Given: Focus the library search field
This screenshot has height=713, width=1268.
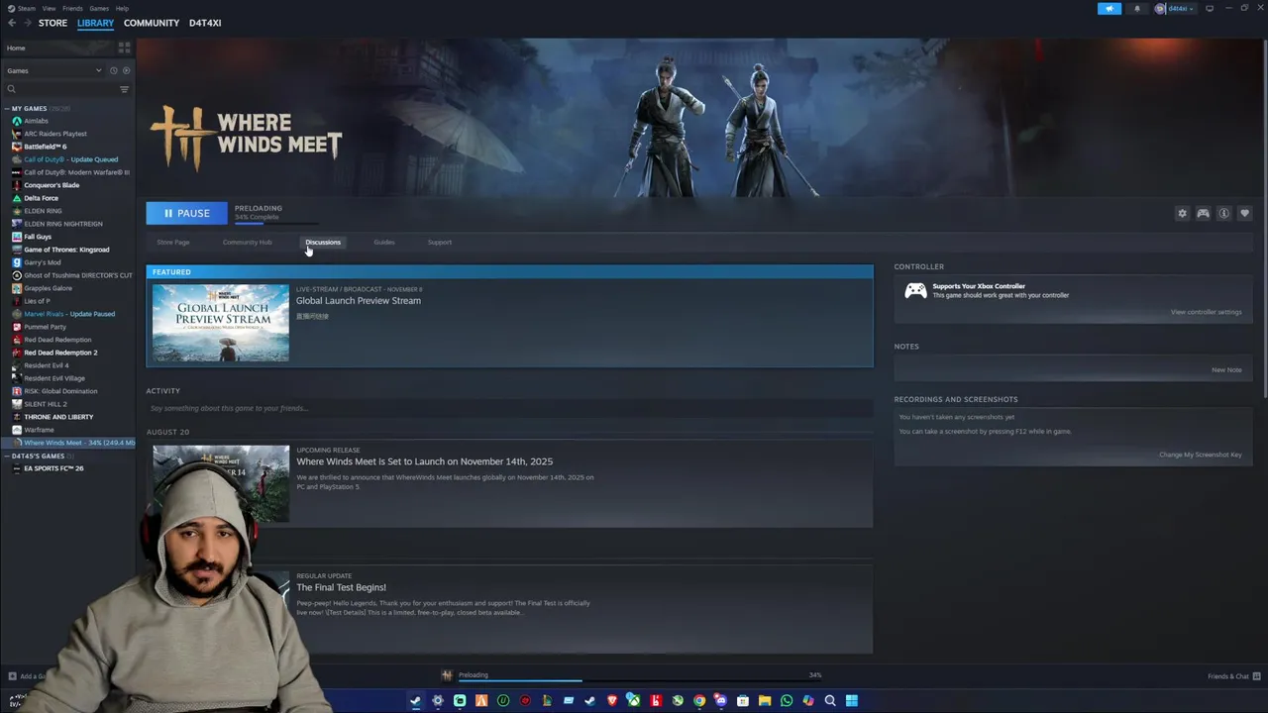Looking at the screenshot, I should click(59, 89).
